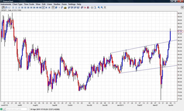Click the 77.50 price axis label
Image resolution: width=184 pixels, height=111 pixels.
180,99
